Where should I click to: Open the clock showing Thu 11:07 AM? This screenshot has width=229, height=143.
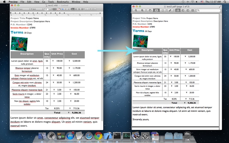tap(213, 2)
